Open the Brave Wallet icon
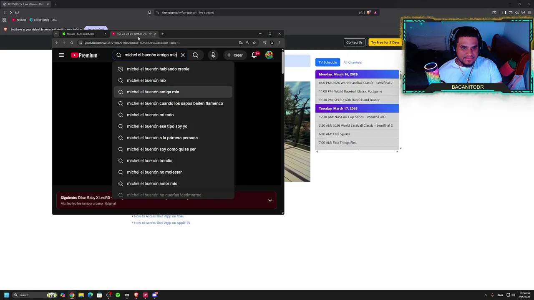Screen dimensions: 534x300 pyautogui.click(x=510, y=12)
